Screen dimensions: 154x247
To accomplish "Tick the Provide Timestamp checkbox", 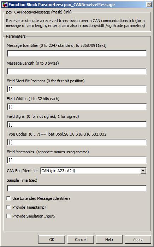I will 8,207.
